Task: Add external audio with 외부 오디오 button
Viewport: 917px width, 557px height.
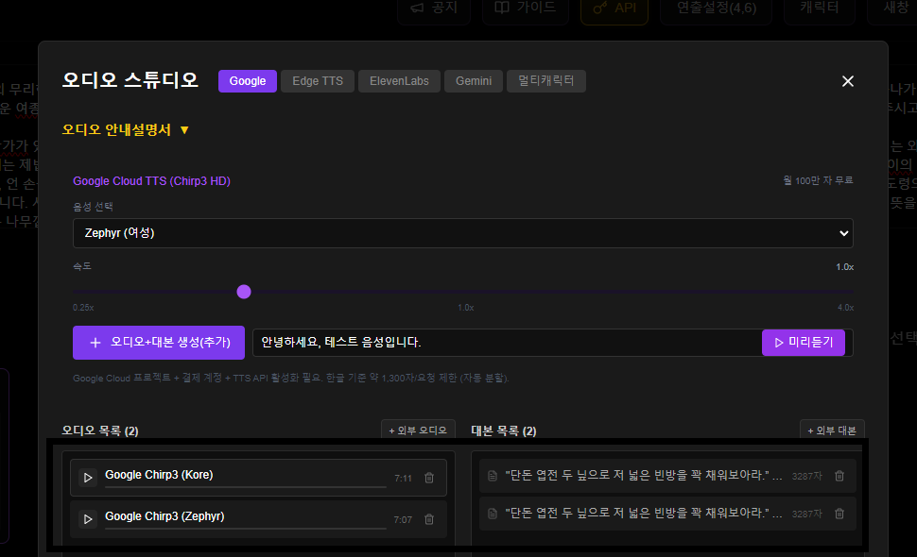Action: click(x=418, y=430)
